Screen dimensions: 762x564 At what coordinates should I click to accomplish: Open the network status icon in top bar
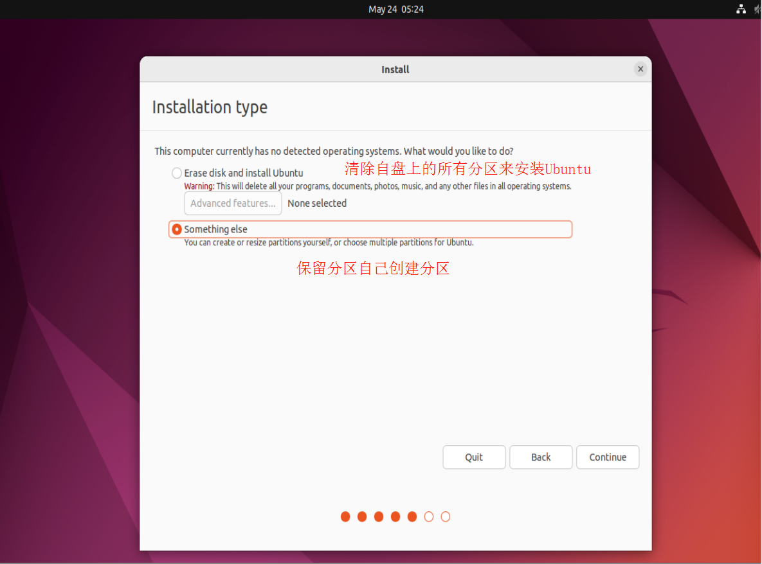click(741, 9)
